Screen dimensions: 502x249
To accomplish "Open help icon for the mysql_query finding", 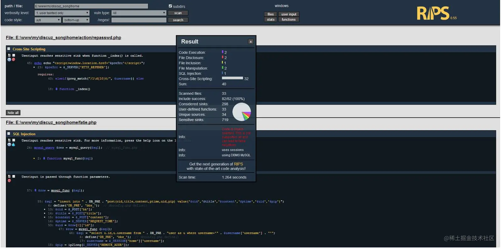I will (x=9, y=145).
